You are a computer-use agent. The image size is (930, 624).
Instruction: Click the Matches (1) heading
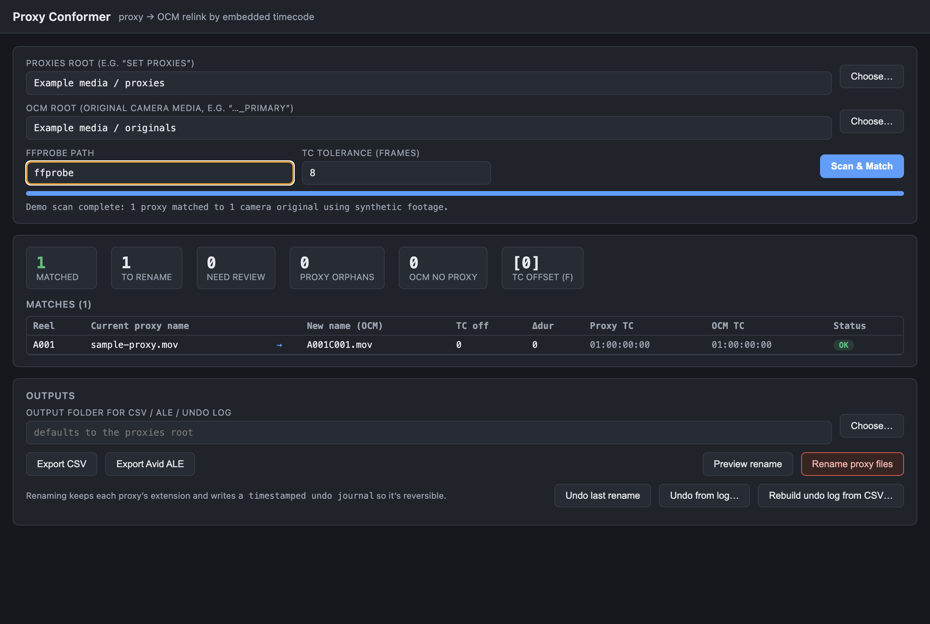[x=59, y=305]
